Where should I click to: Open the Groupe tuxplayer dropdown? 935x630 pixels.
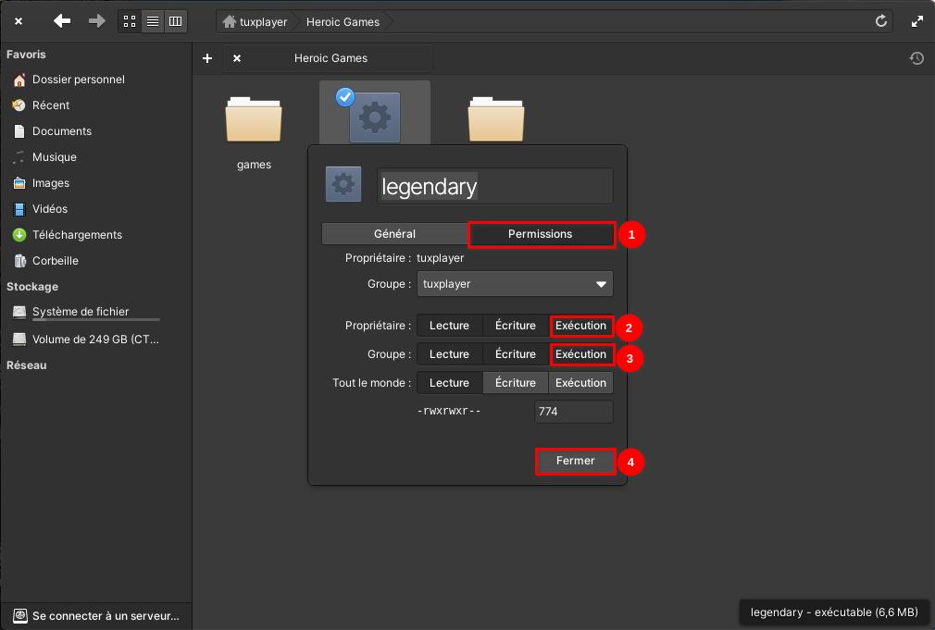(x=515, y=284)
